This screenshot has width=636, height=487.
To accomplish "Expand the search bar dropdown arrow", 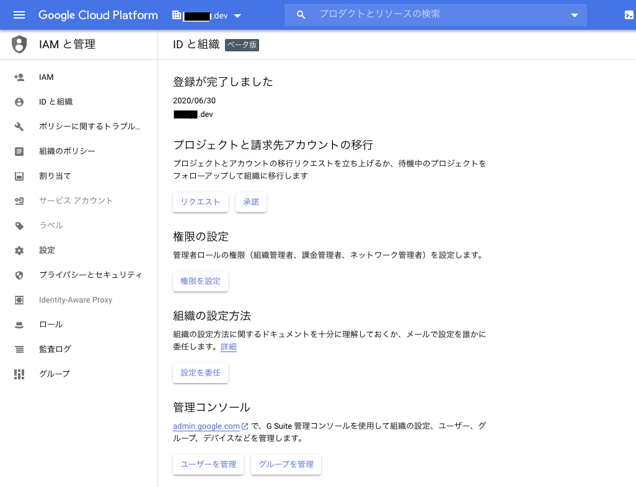I will (575, 15).
